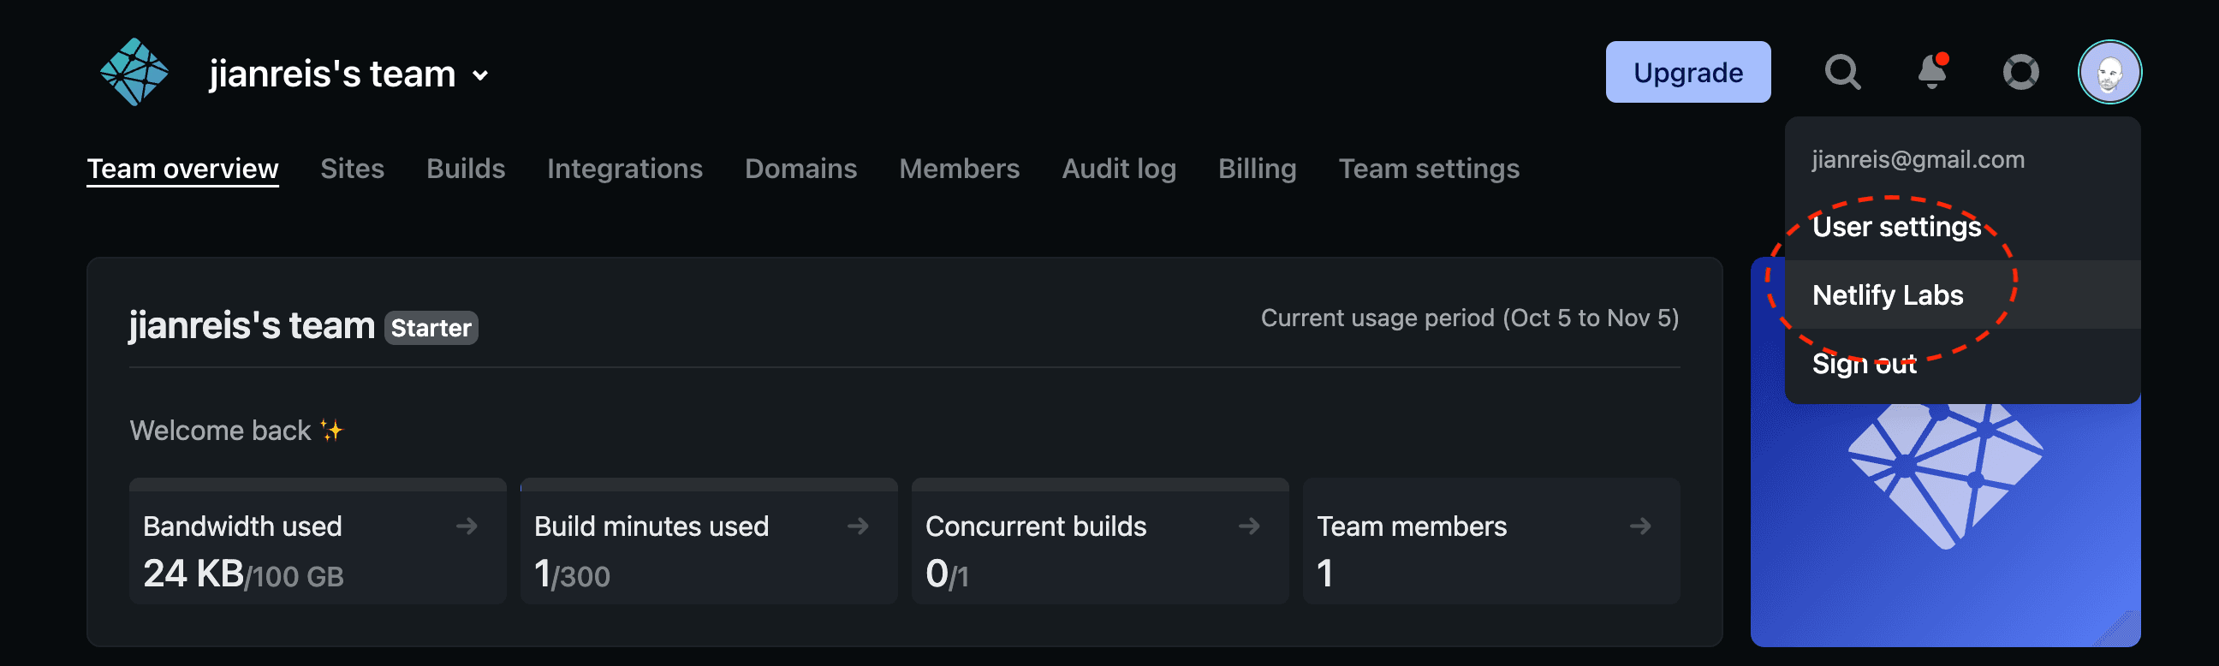
Task: Open the Builds tab
Action: click(465, 169)
